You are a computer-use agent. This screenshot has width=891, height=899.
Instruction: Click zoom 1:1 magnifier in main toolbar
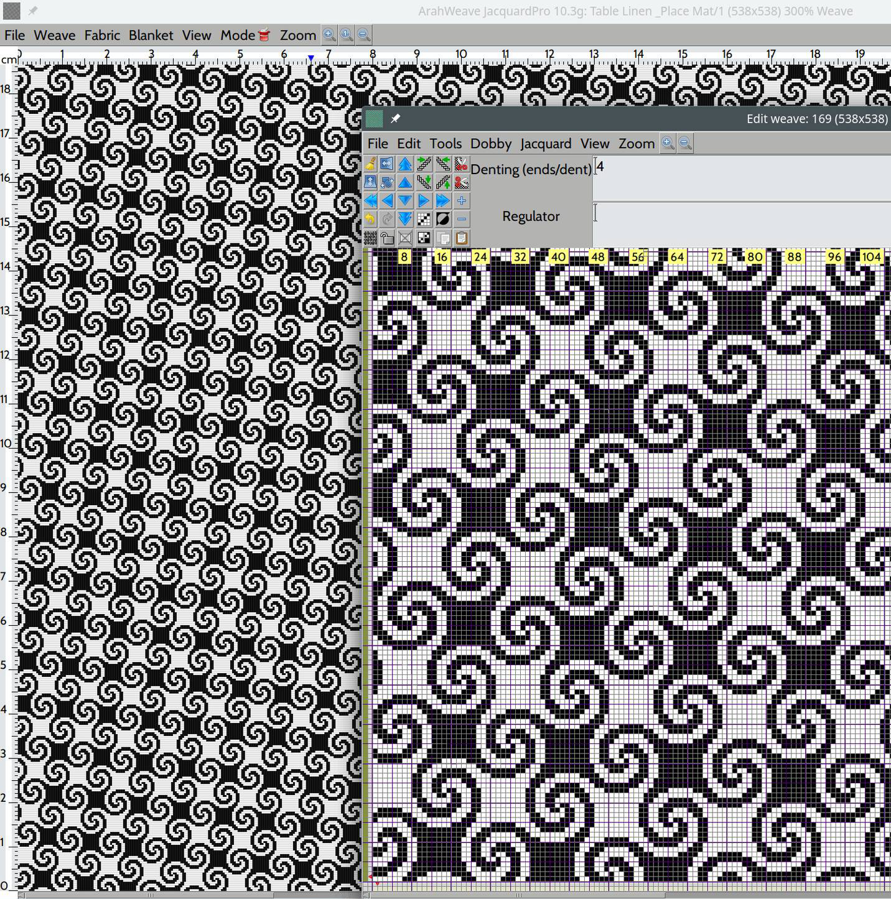click(347, 35)
